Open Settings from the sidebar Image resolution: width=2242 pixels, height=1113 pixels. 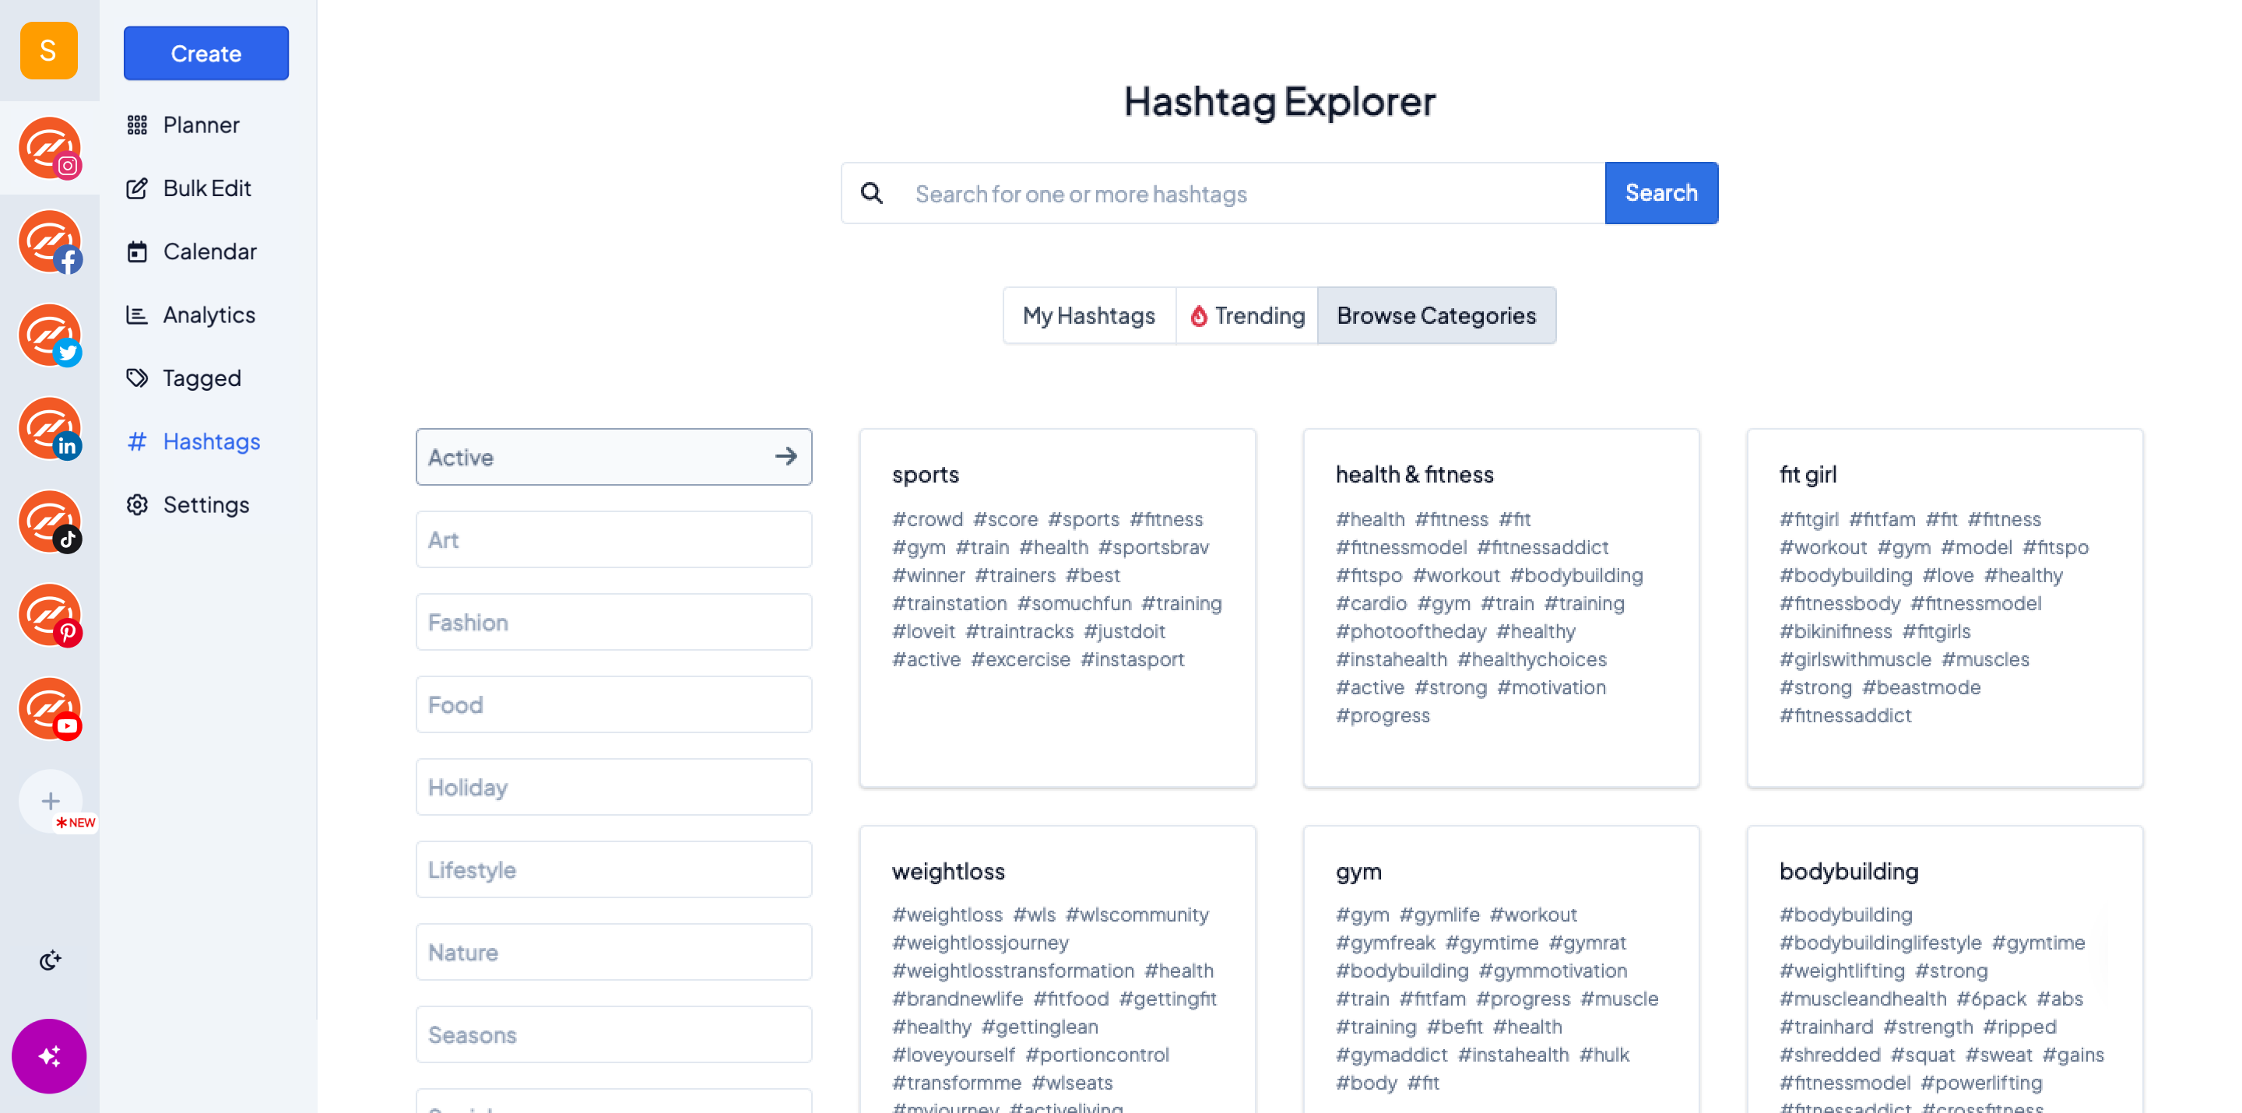(x=208, y=504)
